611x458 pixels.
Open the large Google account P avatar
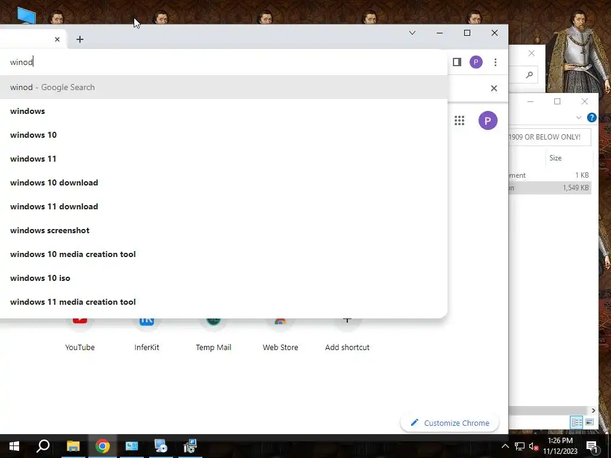point(488,120)
